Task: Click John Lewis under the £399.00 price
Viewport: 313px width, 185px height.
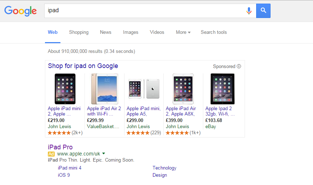Action: point(177,127)
